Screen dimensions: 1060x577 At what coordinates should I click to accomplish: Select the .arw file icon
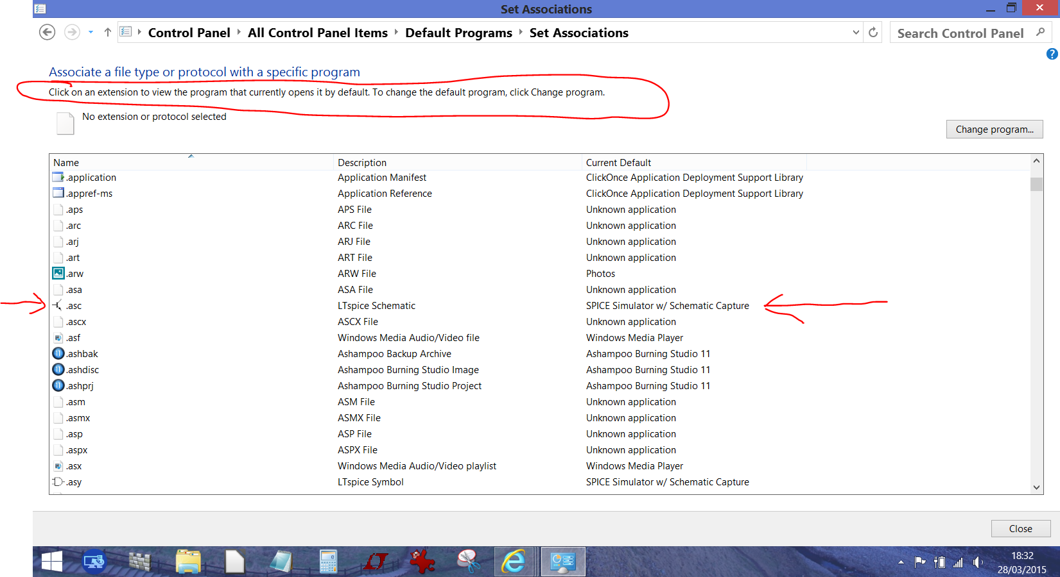58,273
